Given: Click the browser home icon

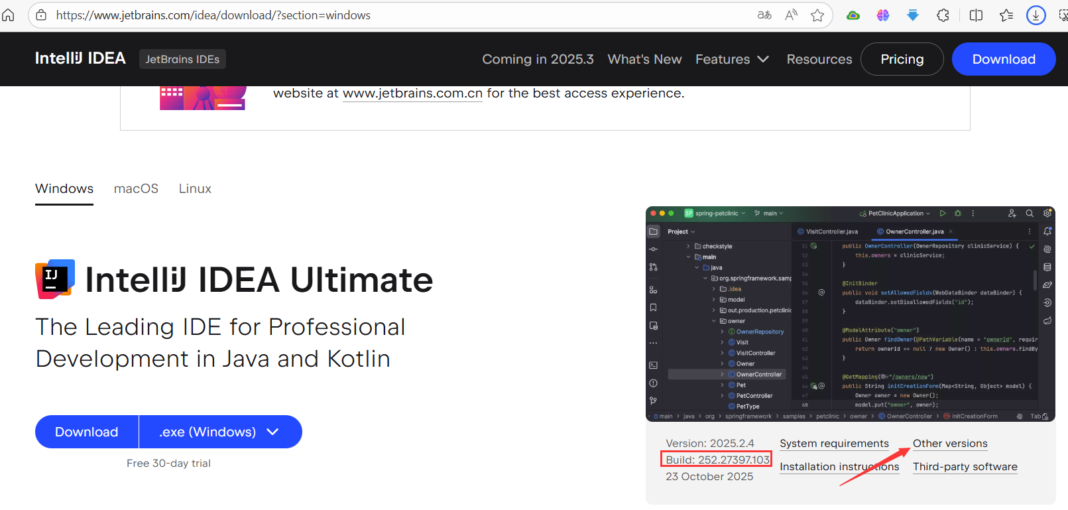Looking at the screenshot, I should tap(8, 15).
